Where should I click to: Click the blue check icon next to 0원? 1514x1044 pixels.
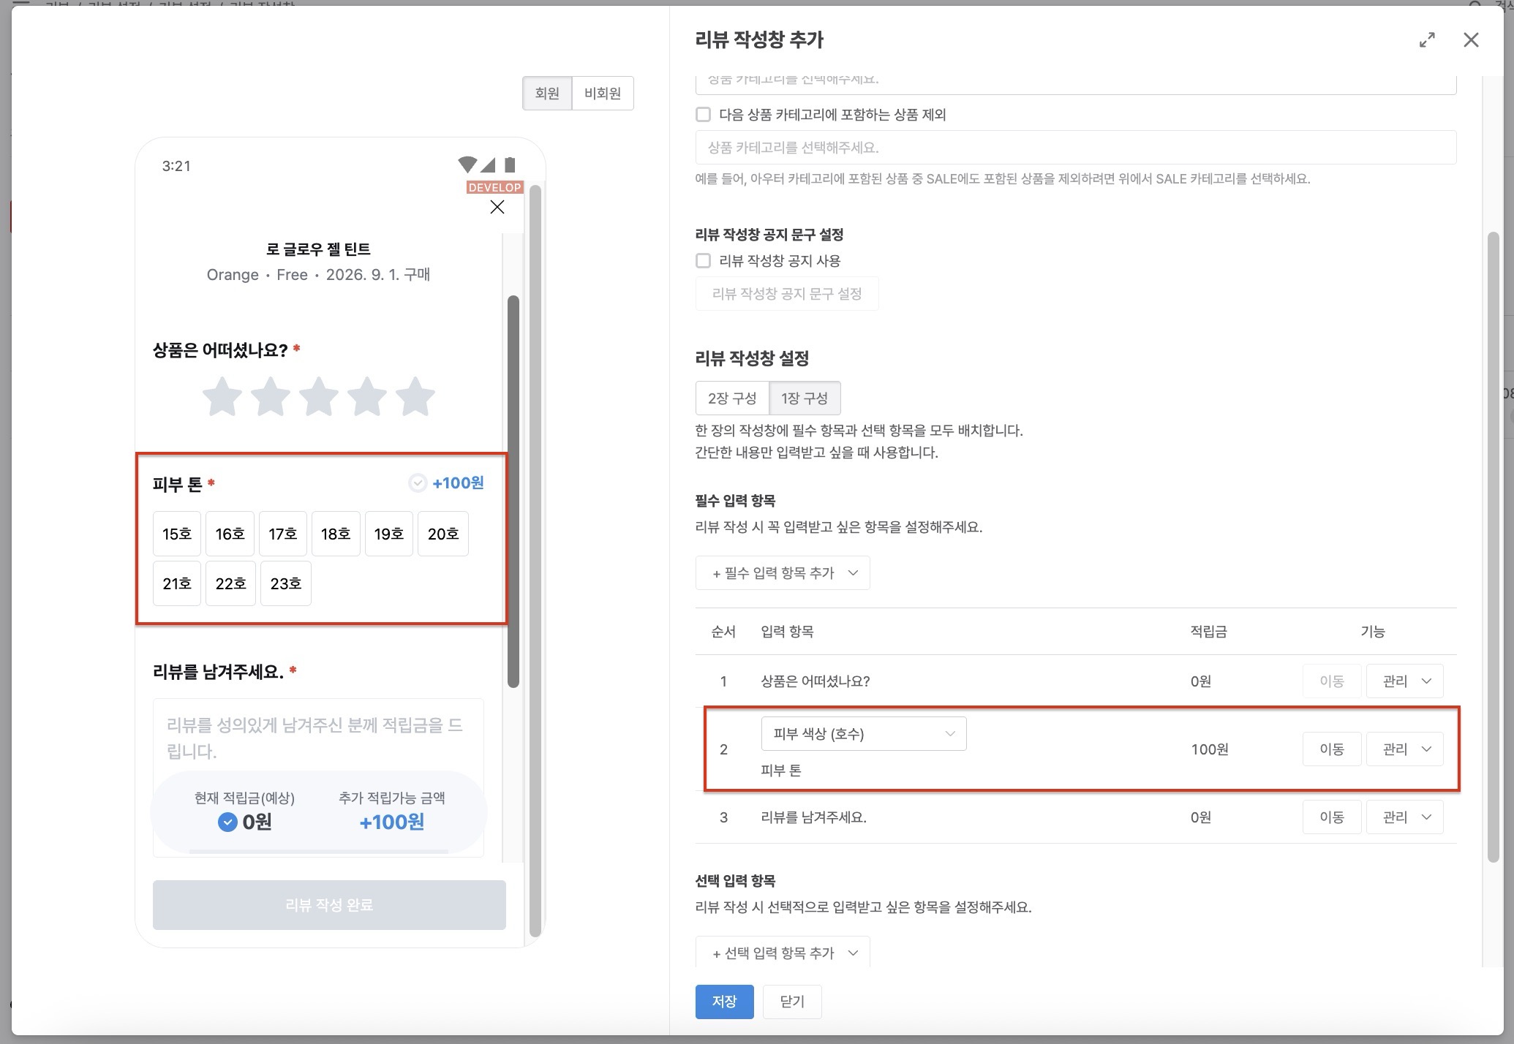tap(227, 822)
